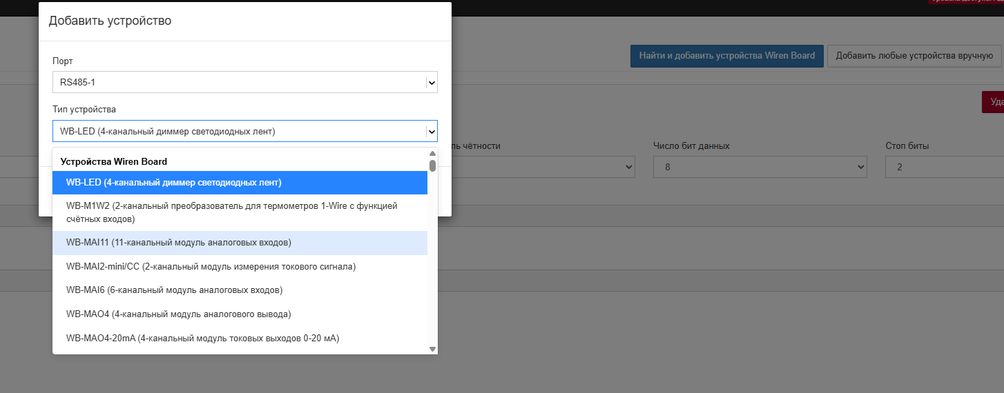This screenshot has height=393, width=1004.
Task: Click 'Добавить любые устройства вручную' button
Action: [914, 56]
